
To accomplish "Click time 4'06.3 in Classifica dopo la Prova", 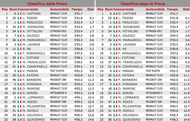I will tap(174, 119).
